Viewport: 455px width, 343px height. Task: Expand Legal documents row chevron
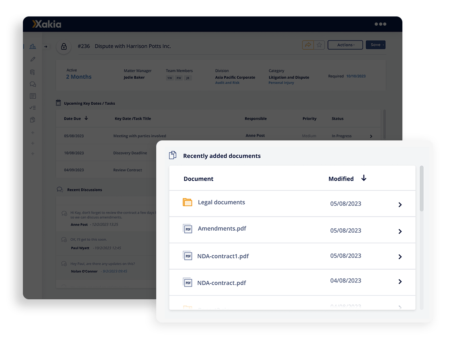[400, 205]
